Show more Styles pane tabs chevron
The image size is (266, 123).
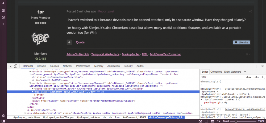click(245, 72)
